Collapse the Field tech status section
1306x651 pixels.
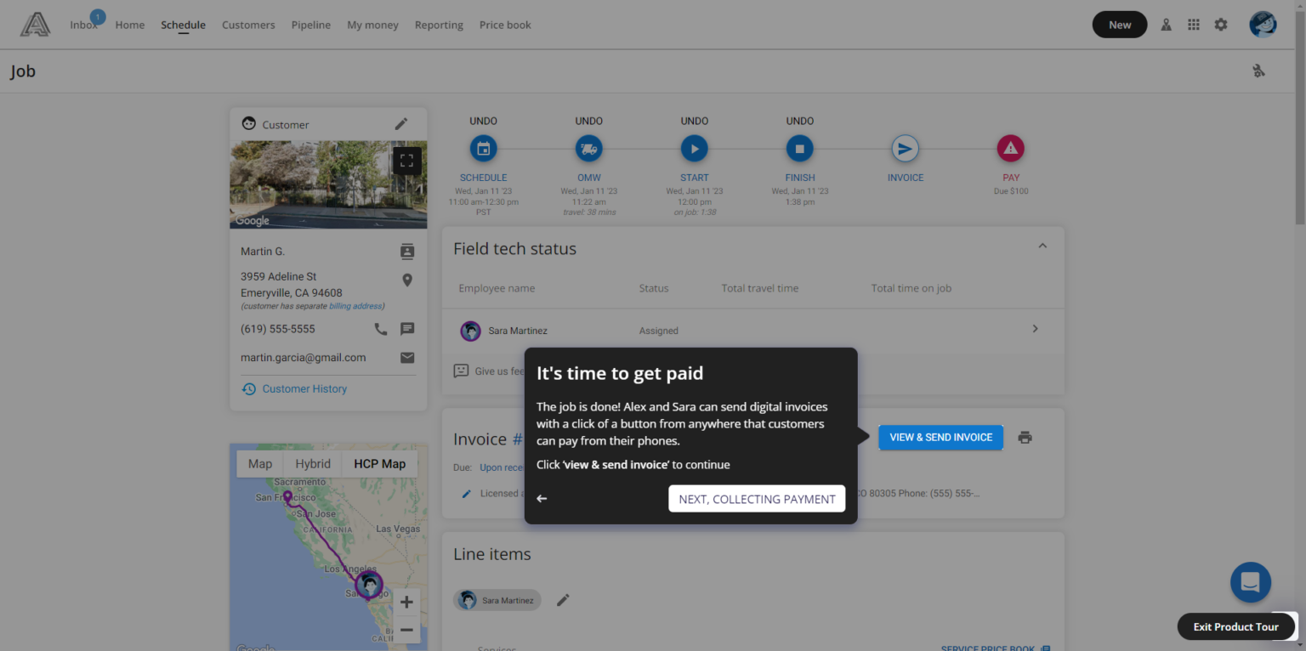pos(1042,245)
